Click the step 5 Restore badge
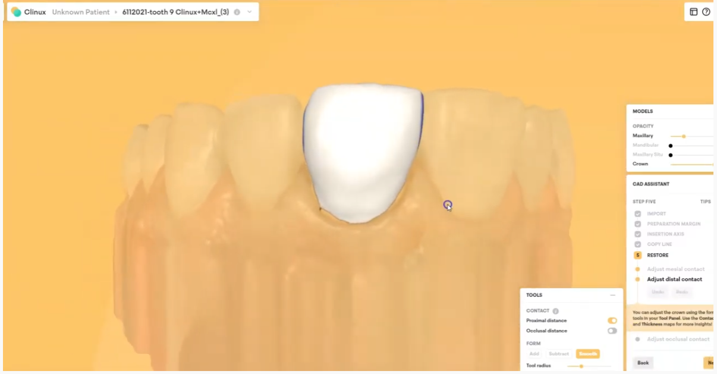 638,255
